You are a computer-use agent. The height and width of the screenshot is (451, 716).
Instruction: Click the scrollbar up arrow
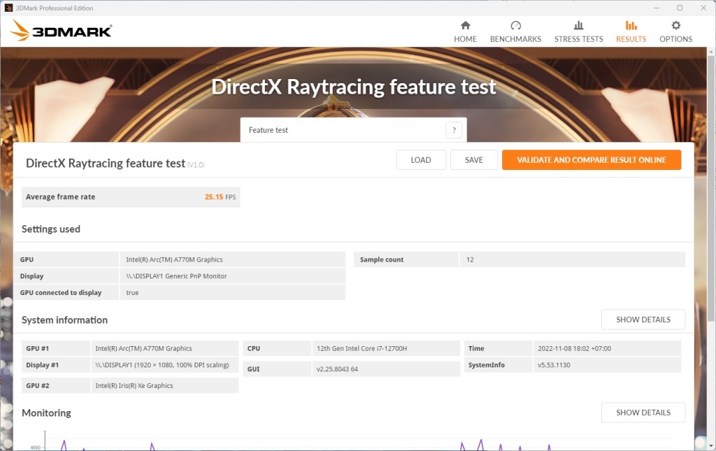tap(711, 52)
